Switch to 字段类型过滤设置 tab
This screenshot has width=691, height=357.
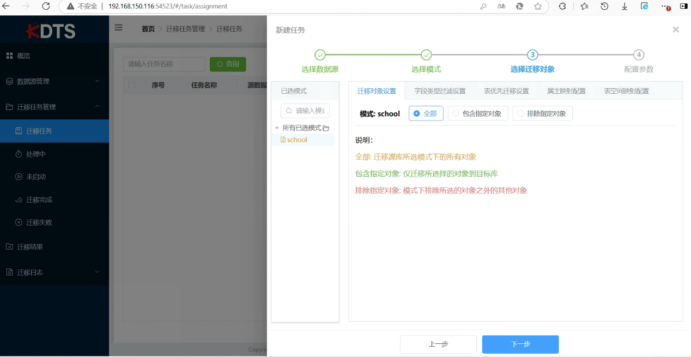[x=439, y=91]
